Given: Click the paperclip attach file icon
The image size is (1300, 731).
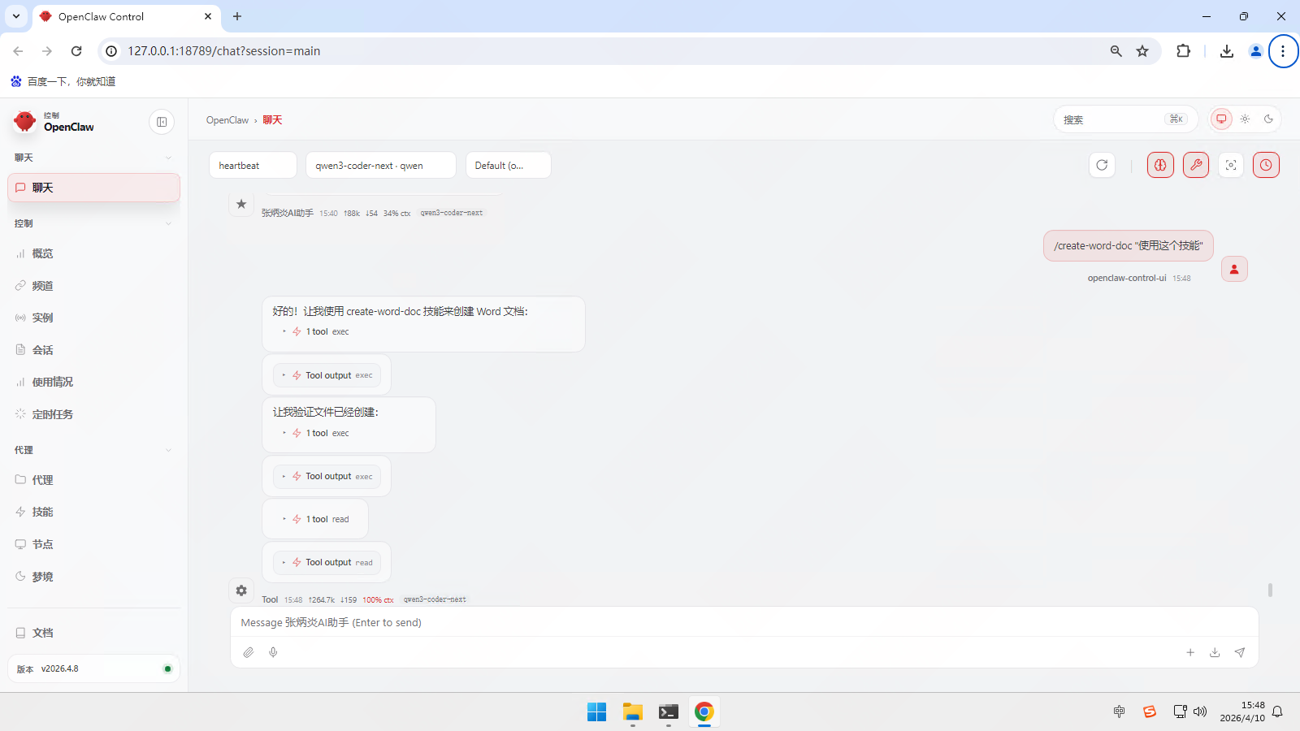Looking at the screenshot, I should click(x=249, y=652).
